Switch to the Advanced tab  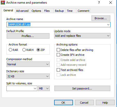point(22,11)
